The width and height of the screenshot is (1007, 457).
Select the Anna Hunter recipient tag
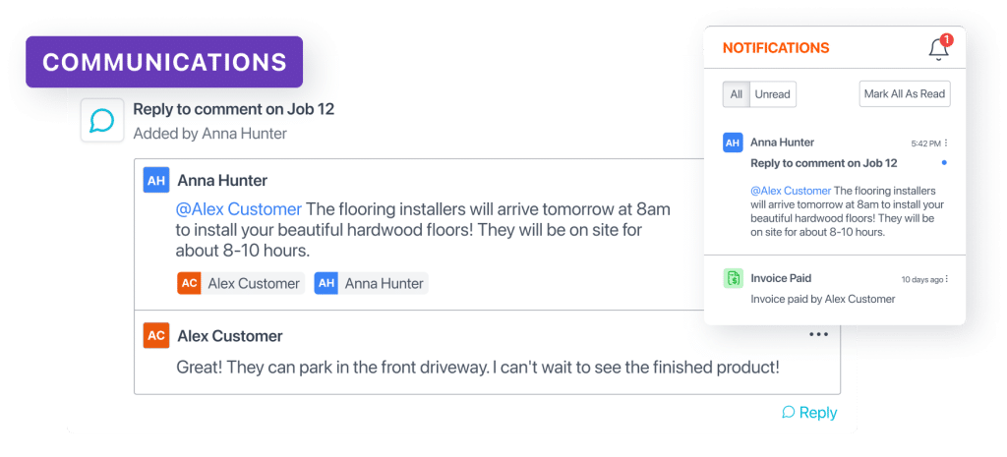[x=371, y=283]
